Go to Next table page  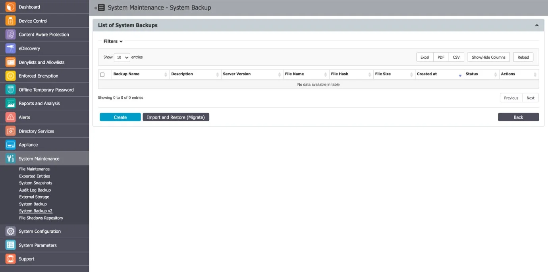531,98
